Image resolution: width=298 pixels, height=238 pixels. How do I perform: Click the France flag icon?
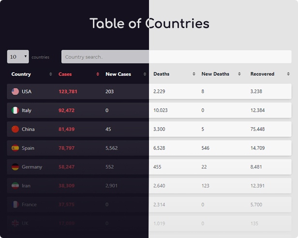(15, 205)
